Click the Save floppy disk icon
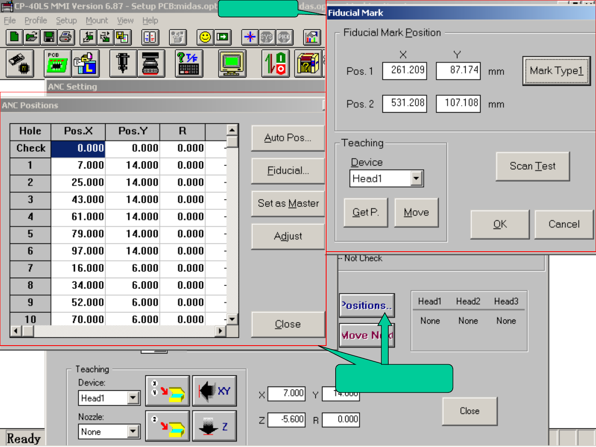The height and width of the screenshot is (447, 596). point(49,37)
